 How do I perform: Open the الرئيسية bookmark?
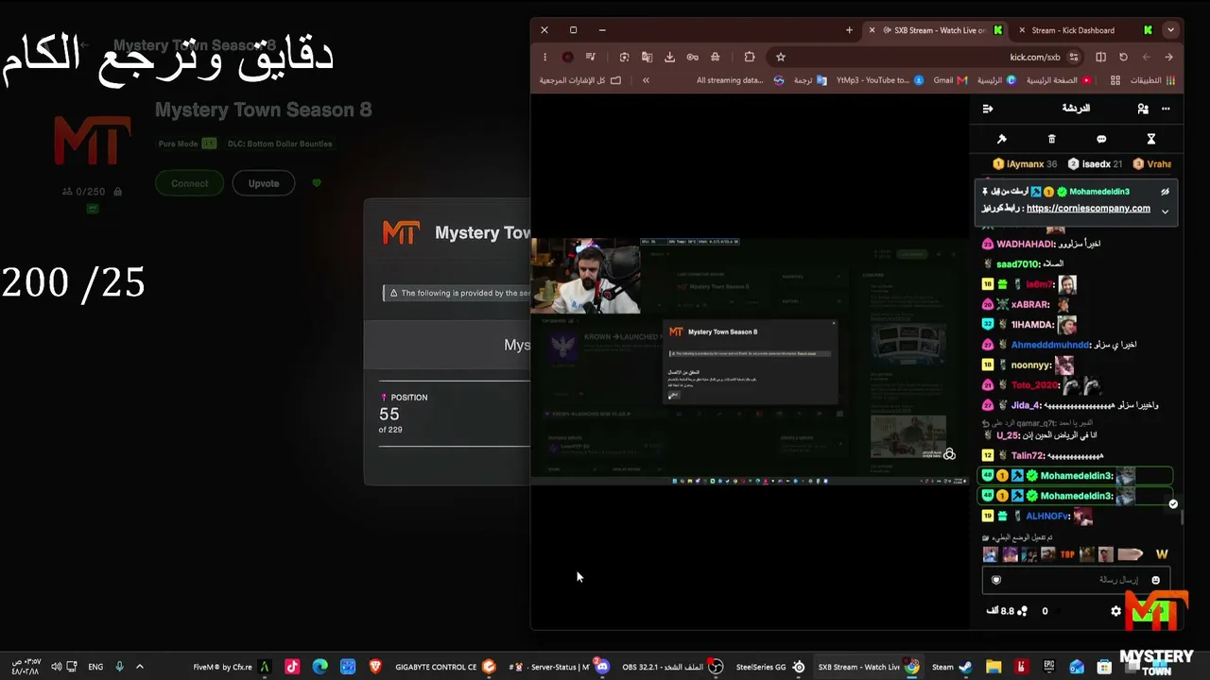coord(996,80)
